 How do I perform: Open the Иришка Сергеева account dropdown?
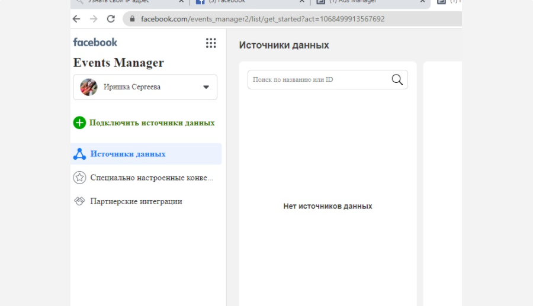pos(145,87)
